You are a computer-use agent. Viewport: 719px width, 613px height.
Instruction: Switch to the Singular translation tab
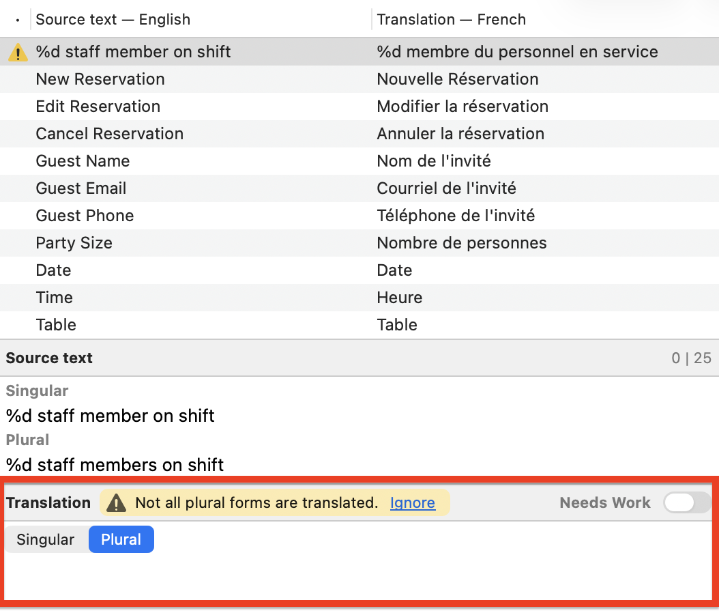(x=46, y=539)
